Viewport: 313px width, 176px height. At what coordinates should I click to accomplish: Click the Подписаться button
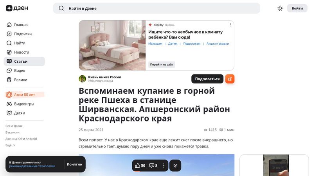tap(207, 79)
